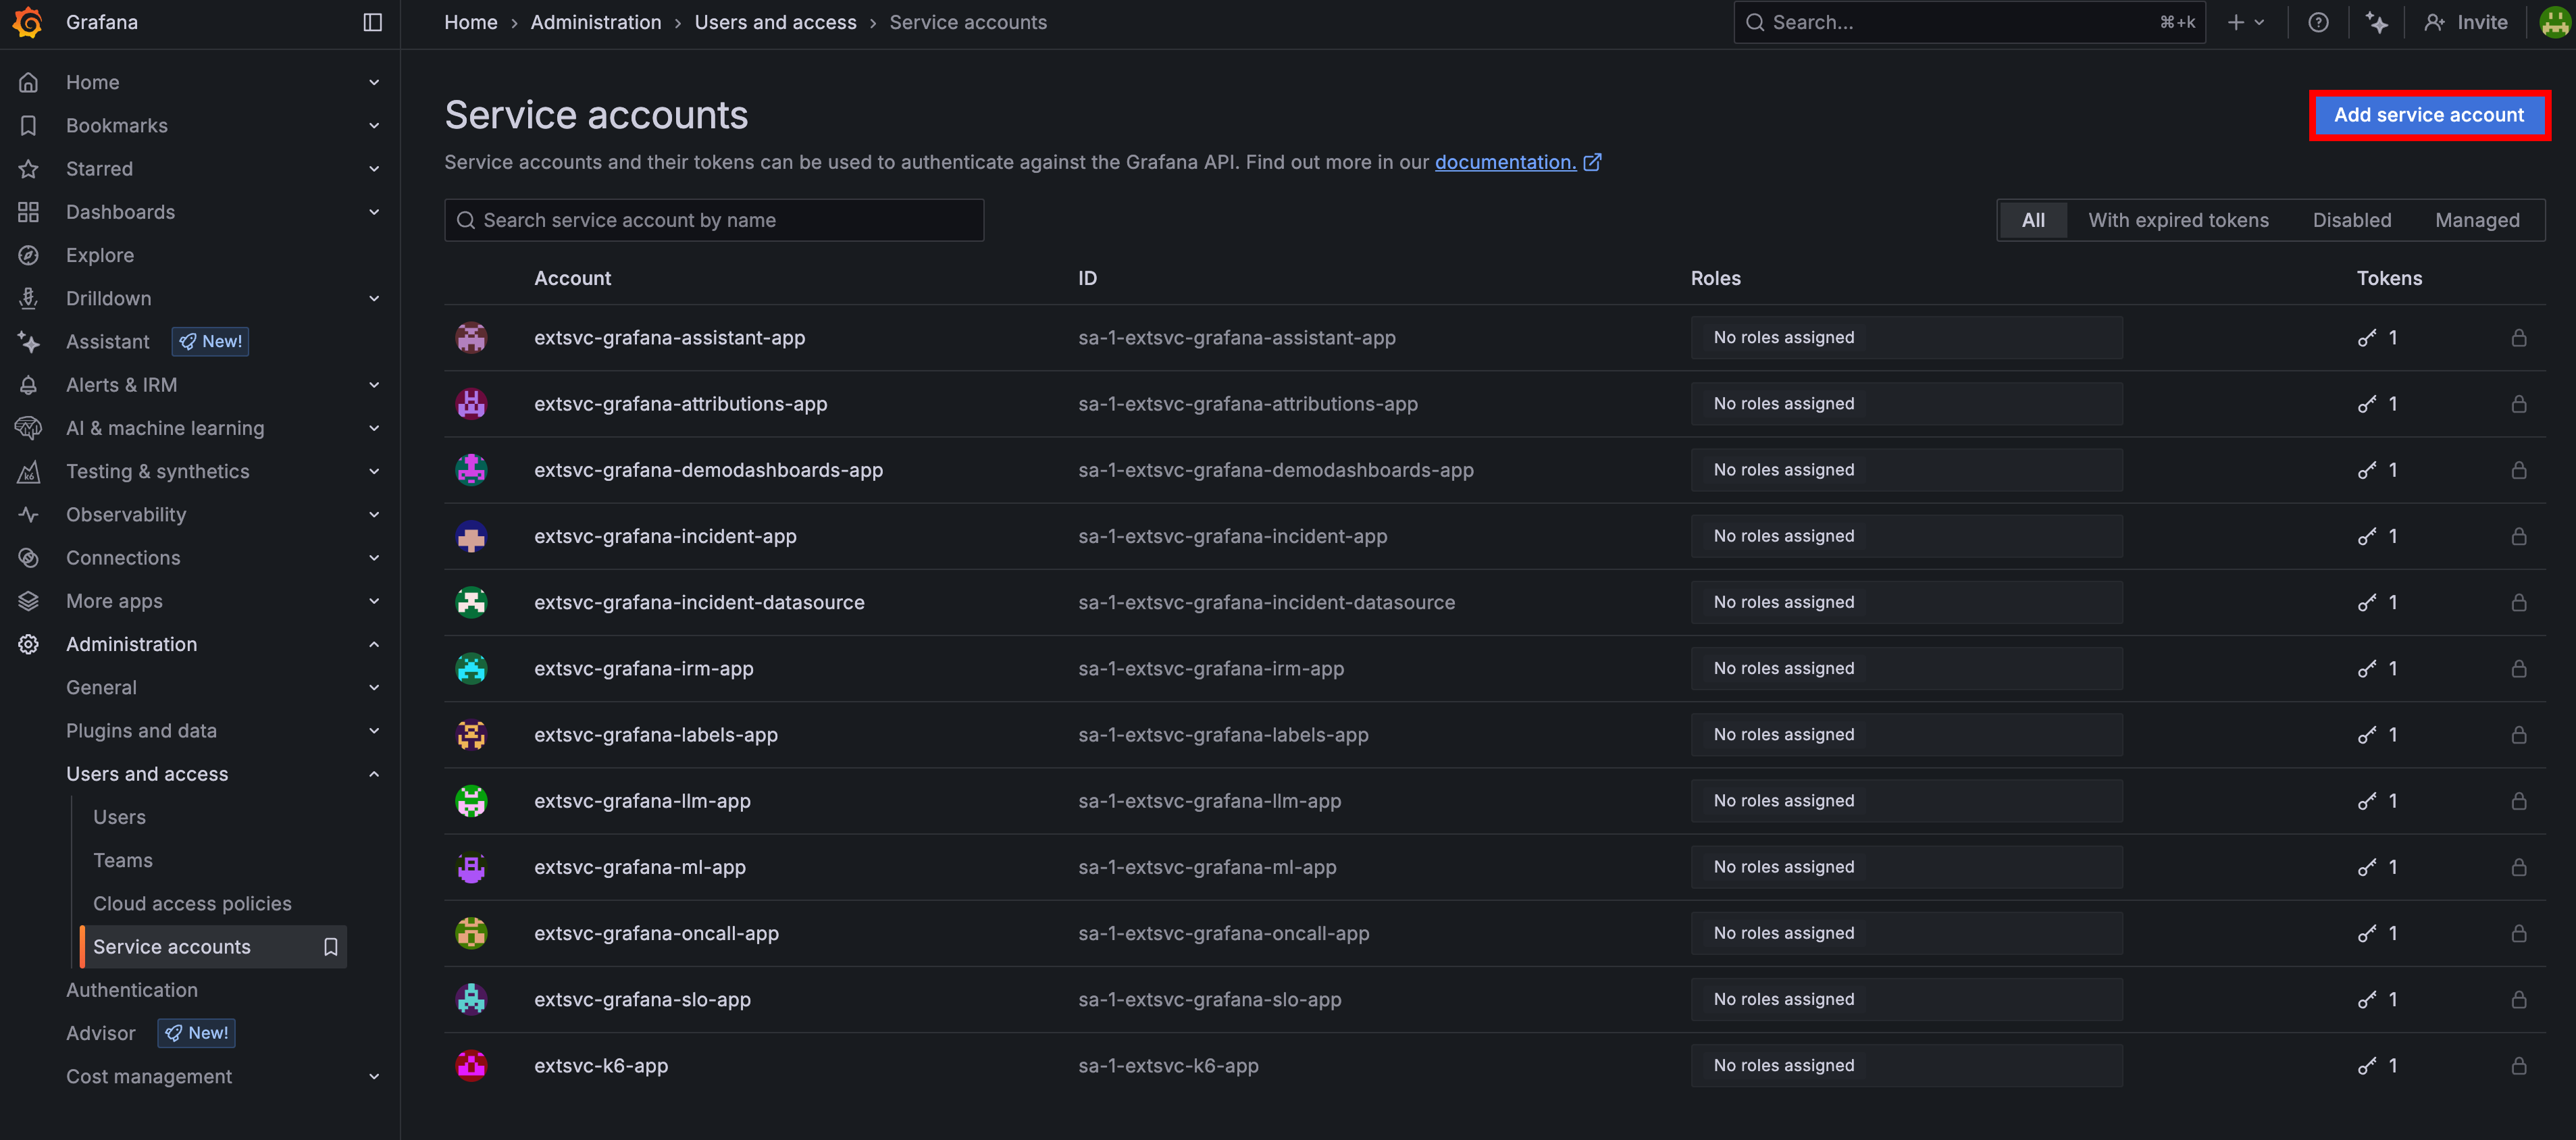Click the bookmark icon on Service accounts item
The width and height of the screenshot is (2576, 1140).
pyautogui.click(x=330, y=946)
